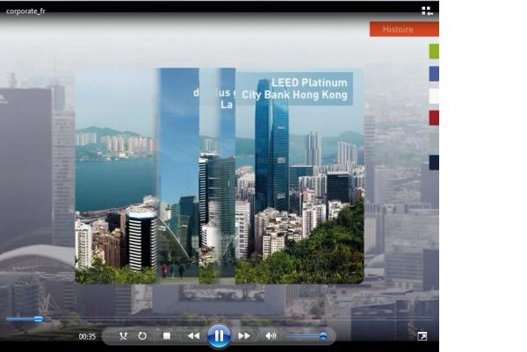Screen dimensions: 527x352
Task: Click the seek bar handle
Action: coord(39,319)
